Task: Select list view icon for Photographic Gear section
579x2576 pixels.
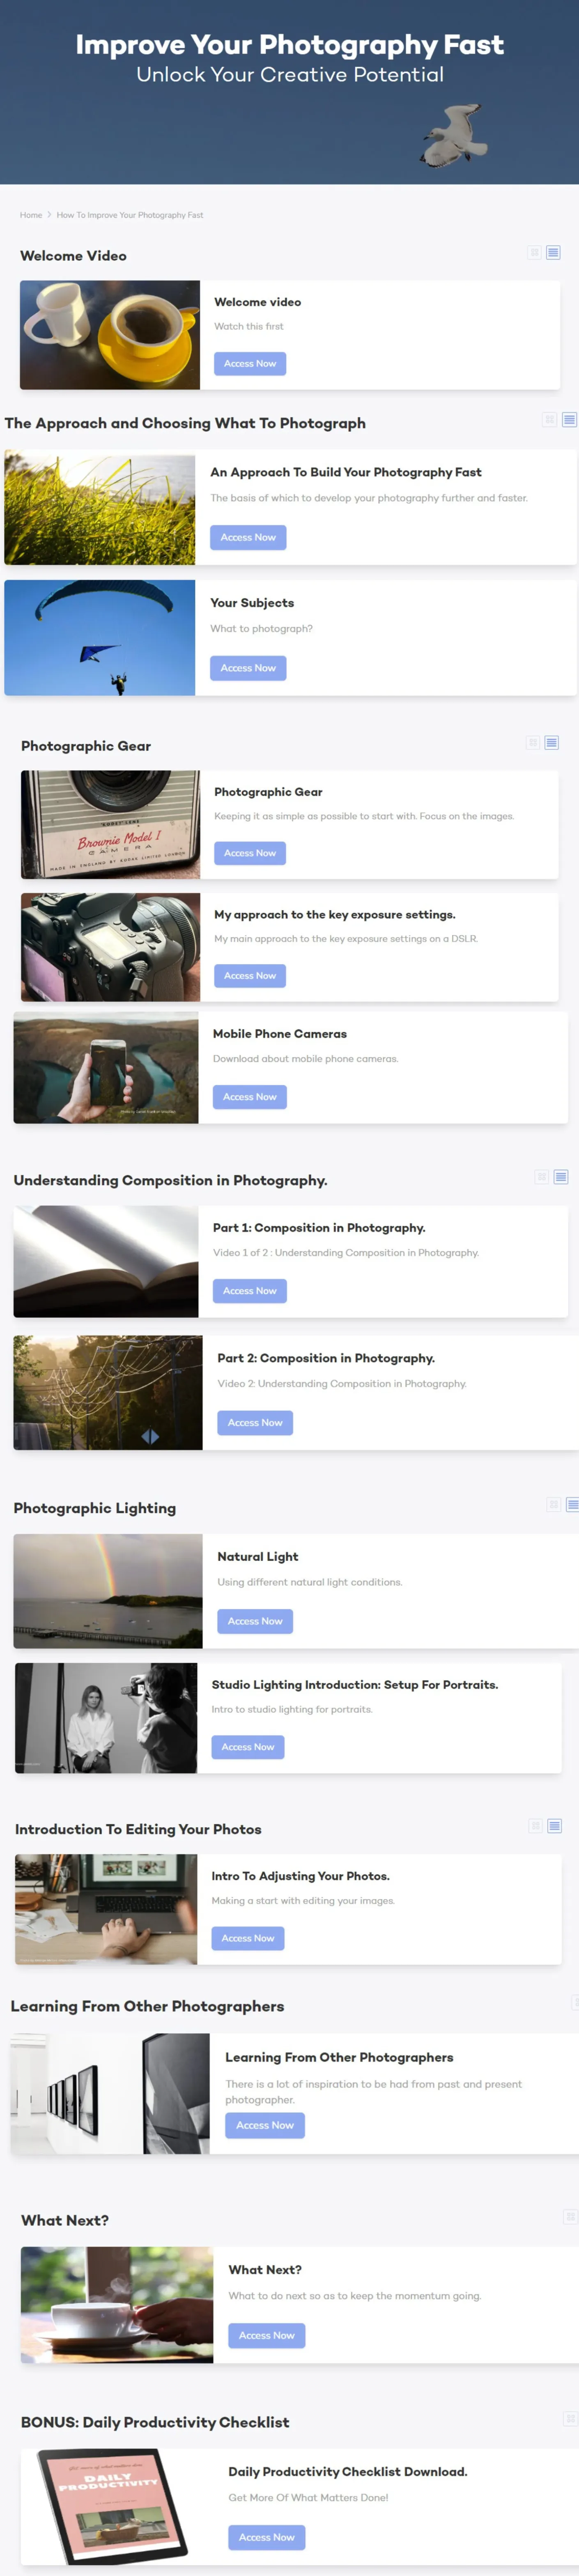Action: (x=552, y=743)
